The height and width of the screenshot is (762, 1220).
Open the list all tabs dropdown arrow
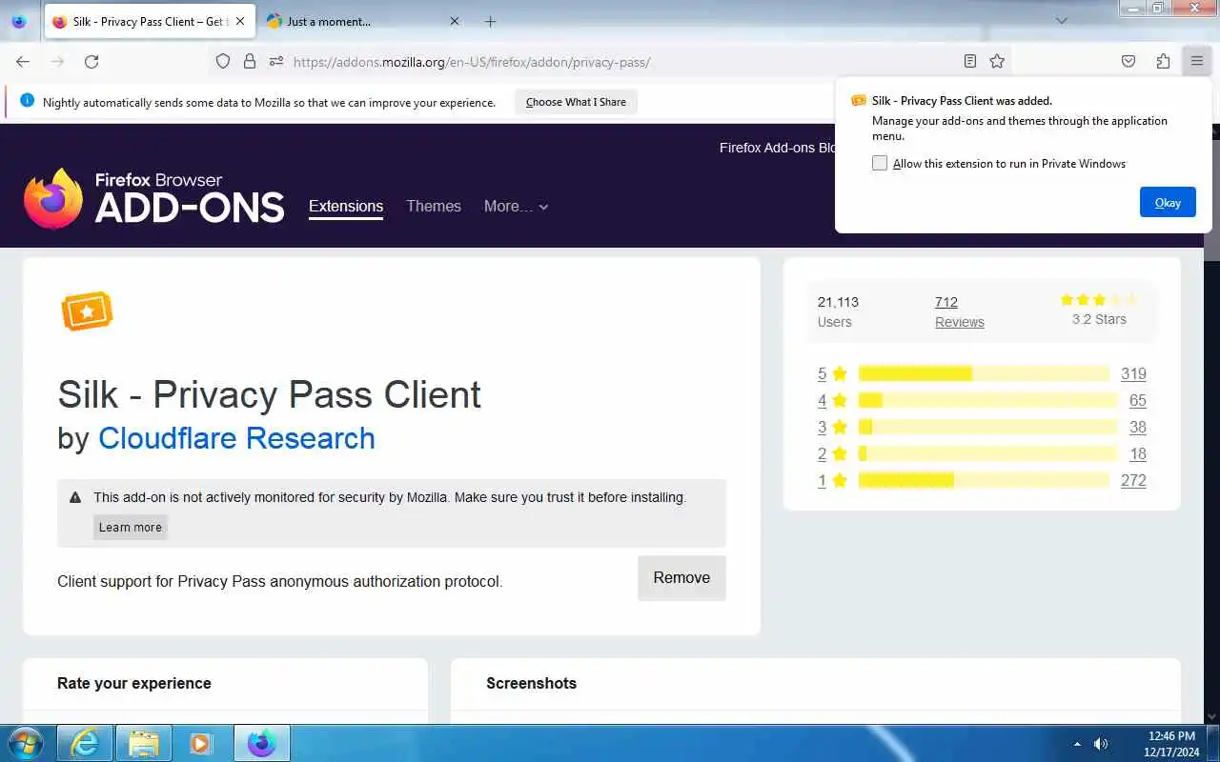tap(1062, 21)
